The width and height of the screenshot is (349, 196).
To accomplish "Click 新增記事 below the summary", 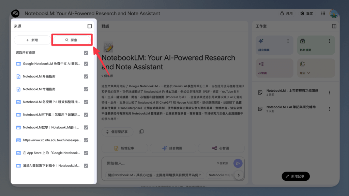I will (125, 148).
